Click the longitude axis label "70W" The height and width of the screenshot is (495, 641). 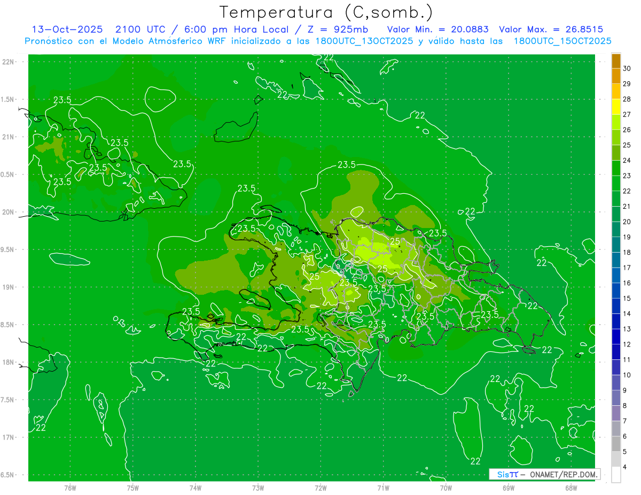[x=446, y=488]
